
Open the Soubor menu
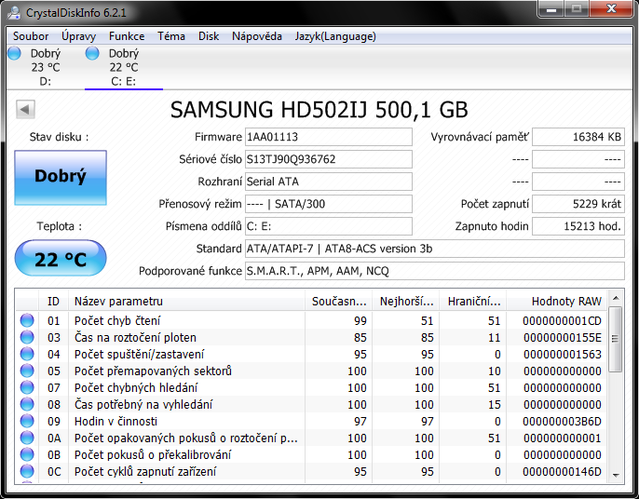31,36
